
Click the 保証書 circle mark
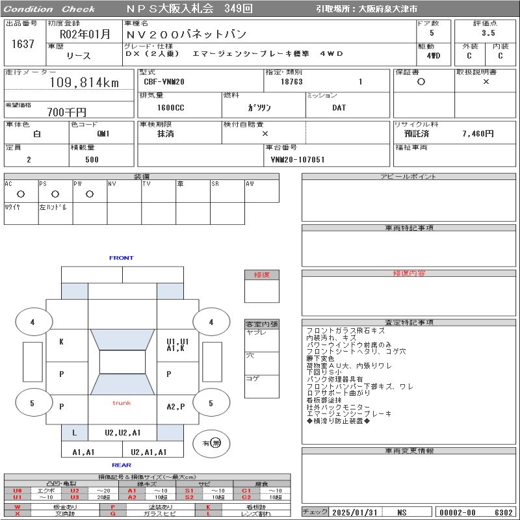421,83
